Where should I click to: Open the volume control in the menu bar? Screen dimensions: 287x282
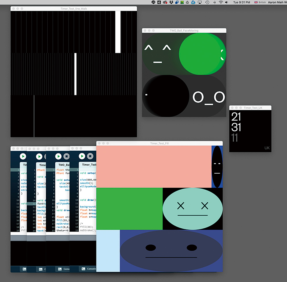[x=227, y=2]
